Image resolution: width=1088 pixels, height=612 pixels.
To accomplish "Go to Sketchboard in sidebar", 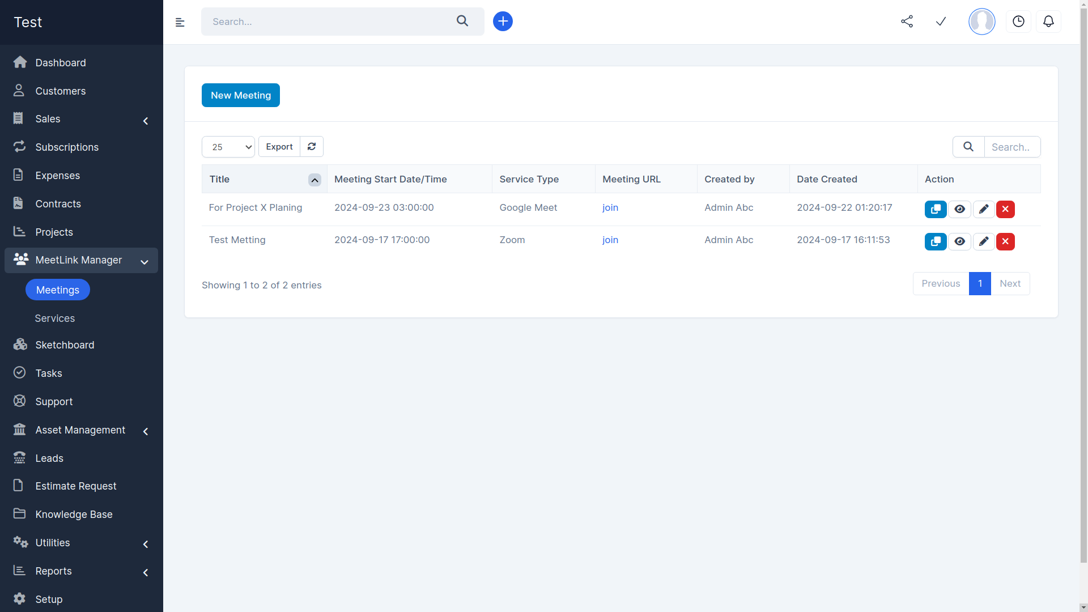I will coord(65,345).
